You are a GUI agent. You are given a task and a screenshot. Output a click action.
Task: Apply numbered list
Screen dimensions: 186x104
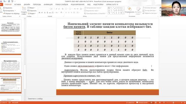click(70, 9)
